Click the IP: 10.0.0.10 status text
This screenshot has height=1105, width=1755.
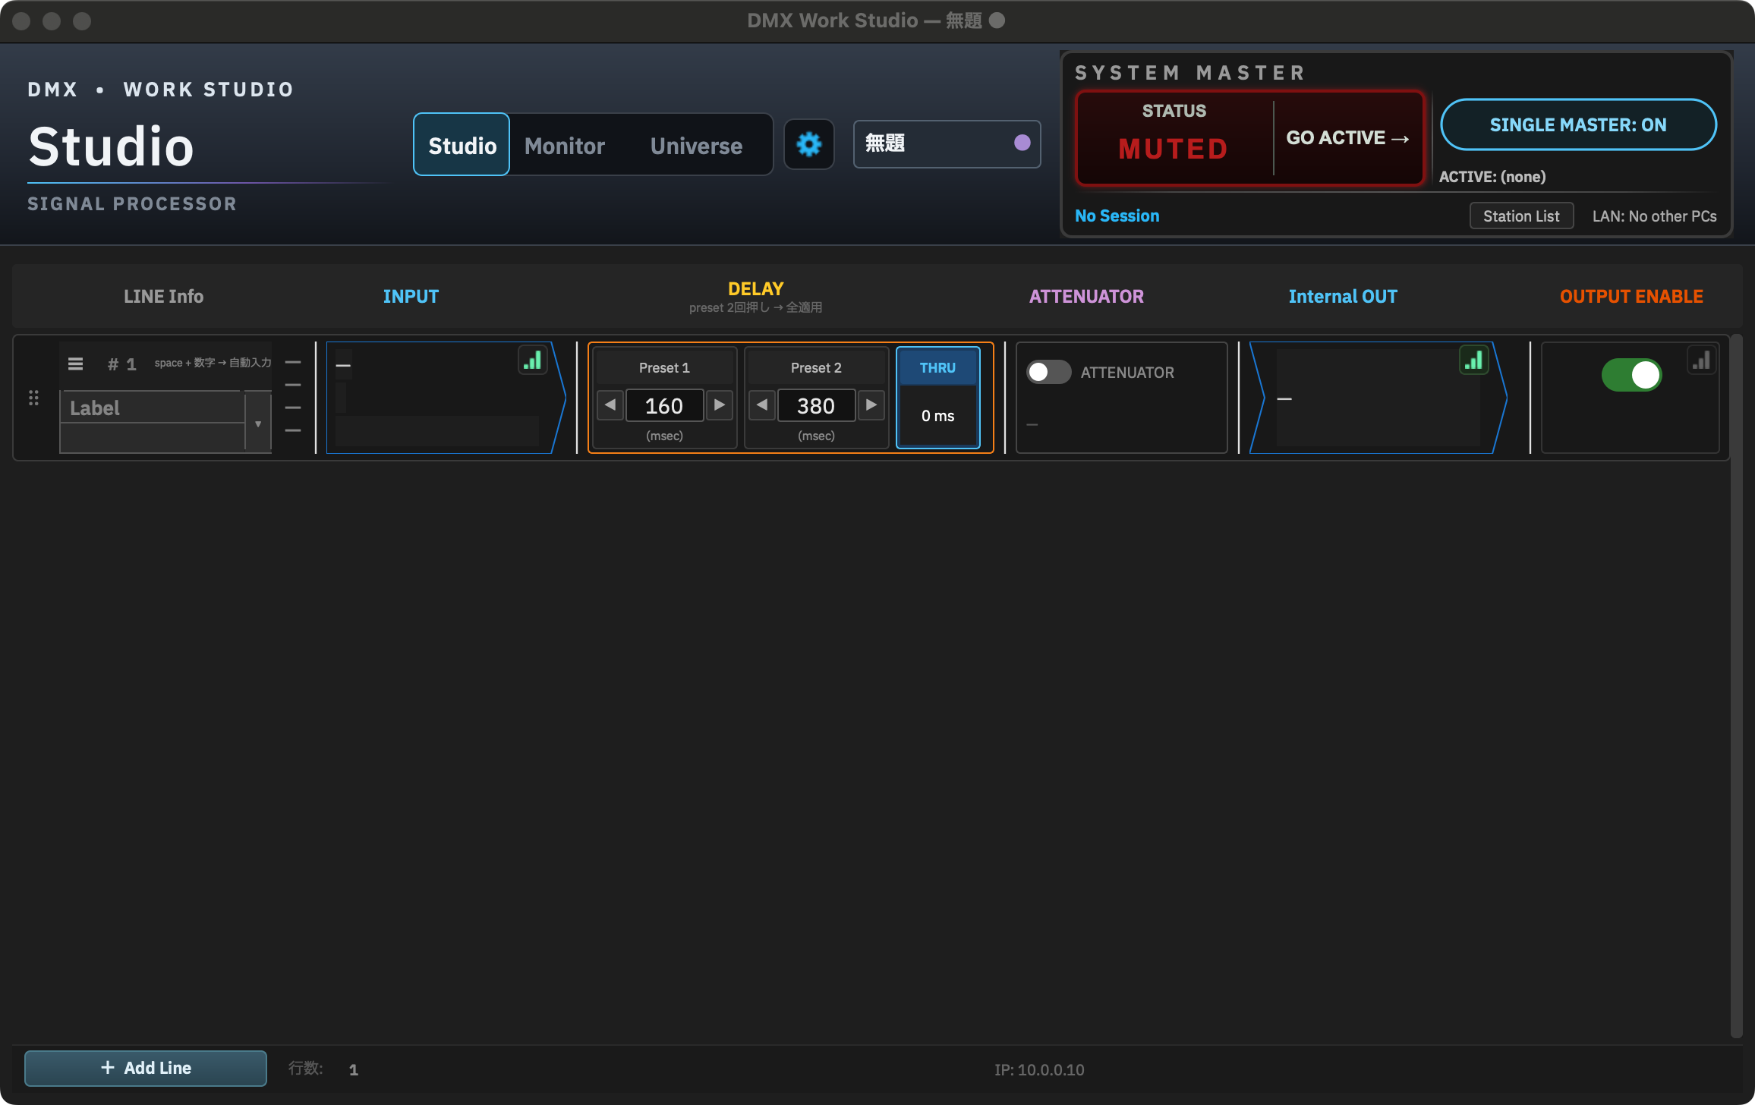1039,1069
